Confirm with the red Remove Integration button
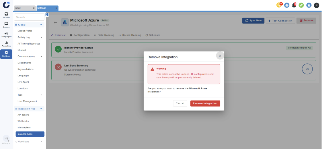 (x=205, y=103)
